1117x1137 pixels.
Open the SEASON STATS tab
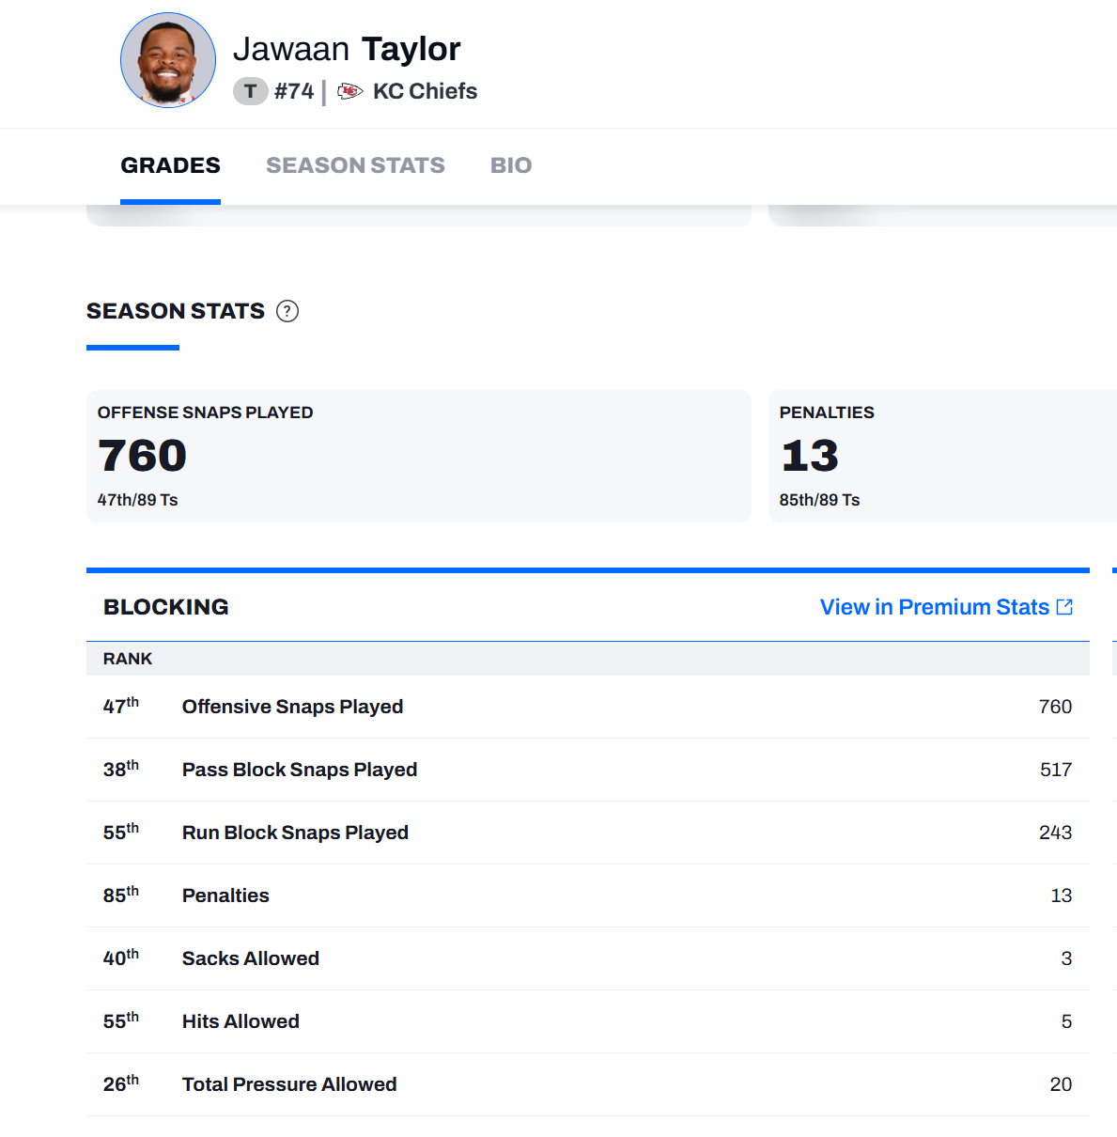click(x=355, y=165)
